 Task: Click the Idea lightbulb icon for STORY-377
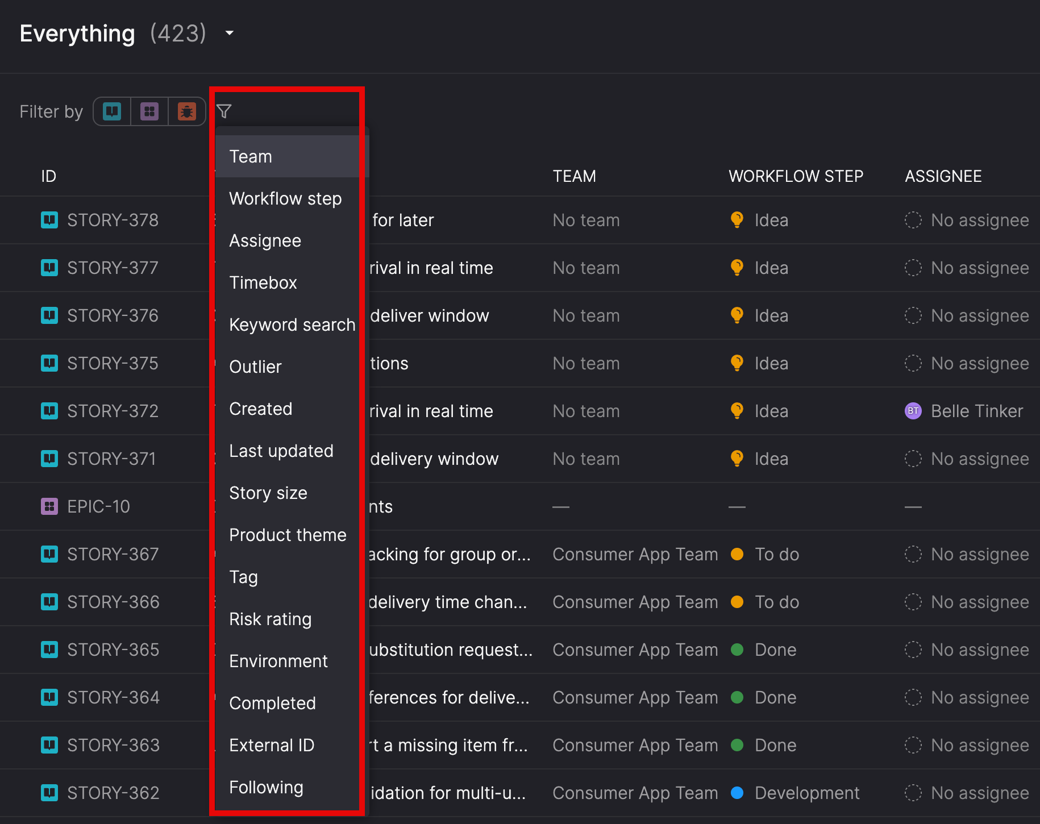[737, 268]
